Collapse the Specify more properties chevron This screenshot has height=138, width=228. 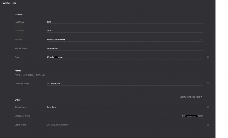pos(201,97)
